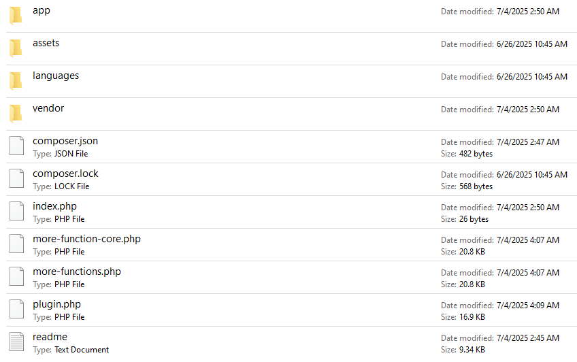Click the plugin.php file icon

tap(16, 310)
